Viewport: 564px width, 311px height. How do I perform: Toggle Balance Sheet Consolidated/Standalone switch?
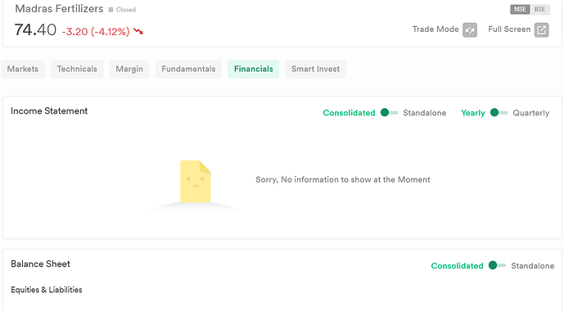point(497,266)
